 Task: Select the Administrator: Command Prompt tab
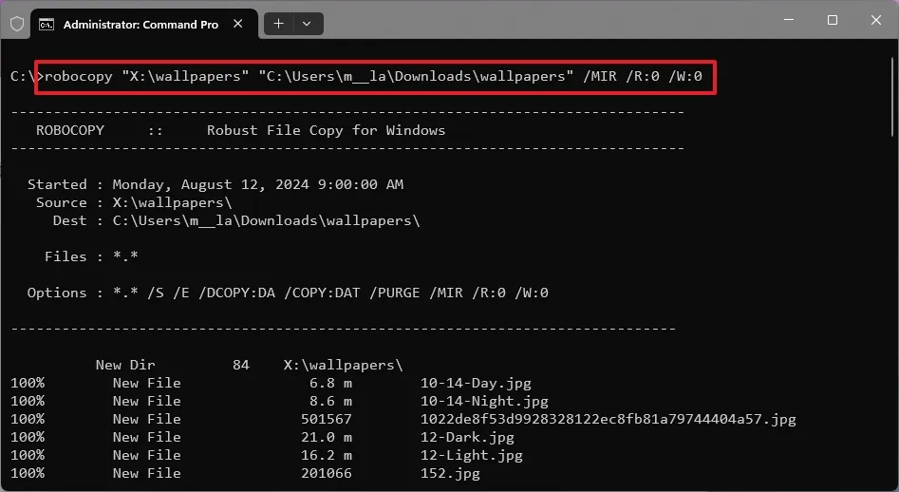pyautogui.click(x=143, y=24)
